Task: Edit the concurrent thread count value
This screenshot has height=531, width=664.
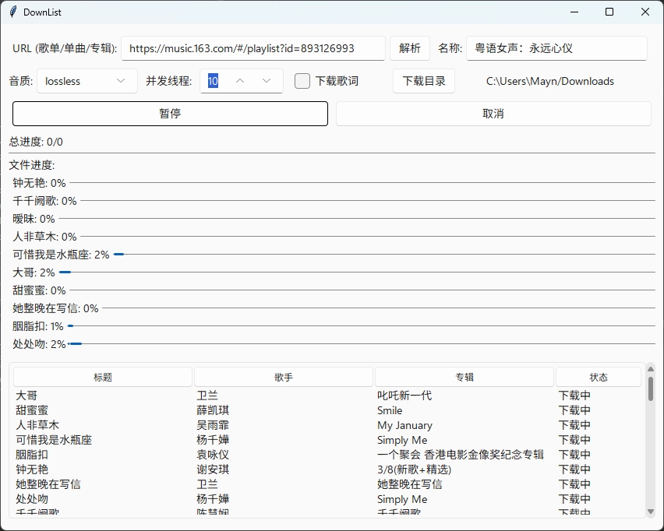Action: click(x=211, y=81)
